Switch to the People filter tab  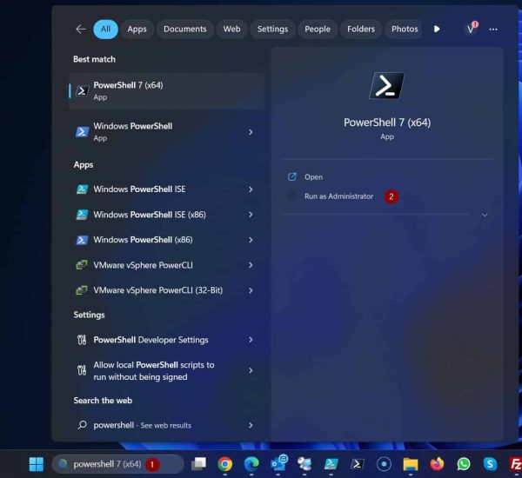pyautogui.click(x=318, y=30)
